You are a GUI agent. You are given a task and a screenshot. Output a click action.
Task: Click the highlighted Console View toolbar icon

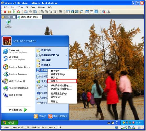(x=96, y=12)
